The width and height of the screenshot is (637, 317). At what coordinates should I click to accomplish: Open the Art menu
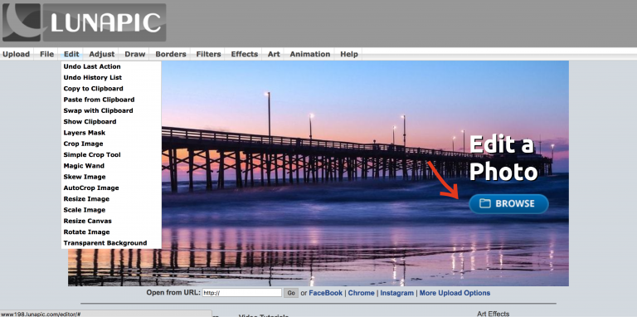pos(274,54)
